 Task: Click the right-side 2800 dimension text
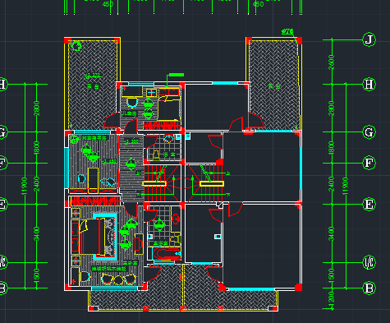coord(332,108)
